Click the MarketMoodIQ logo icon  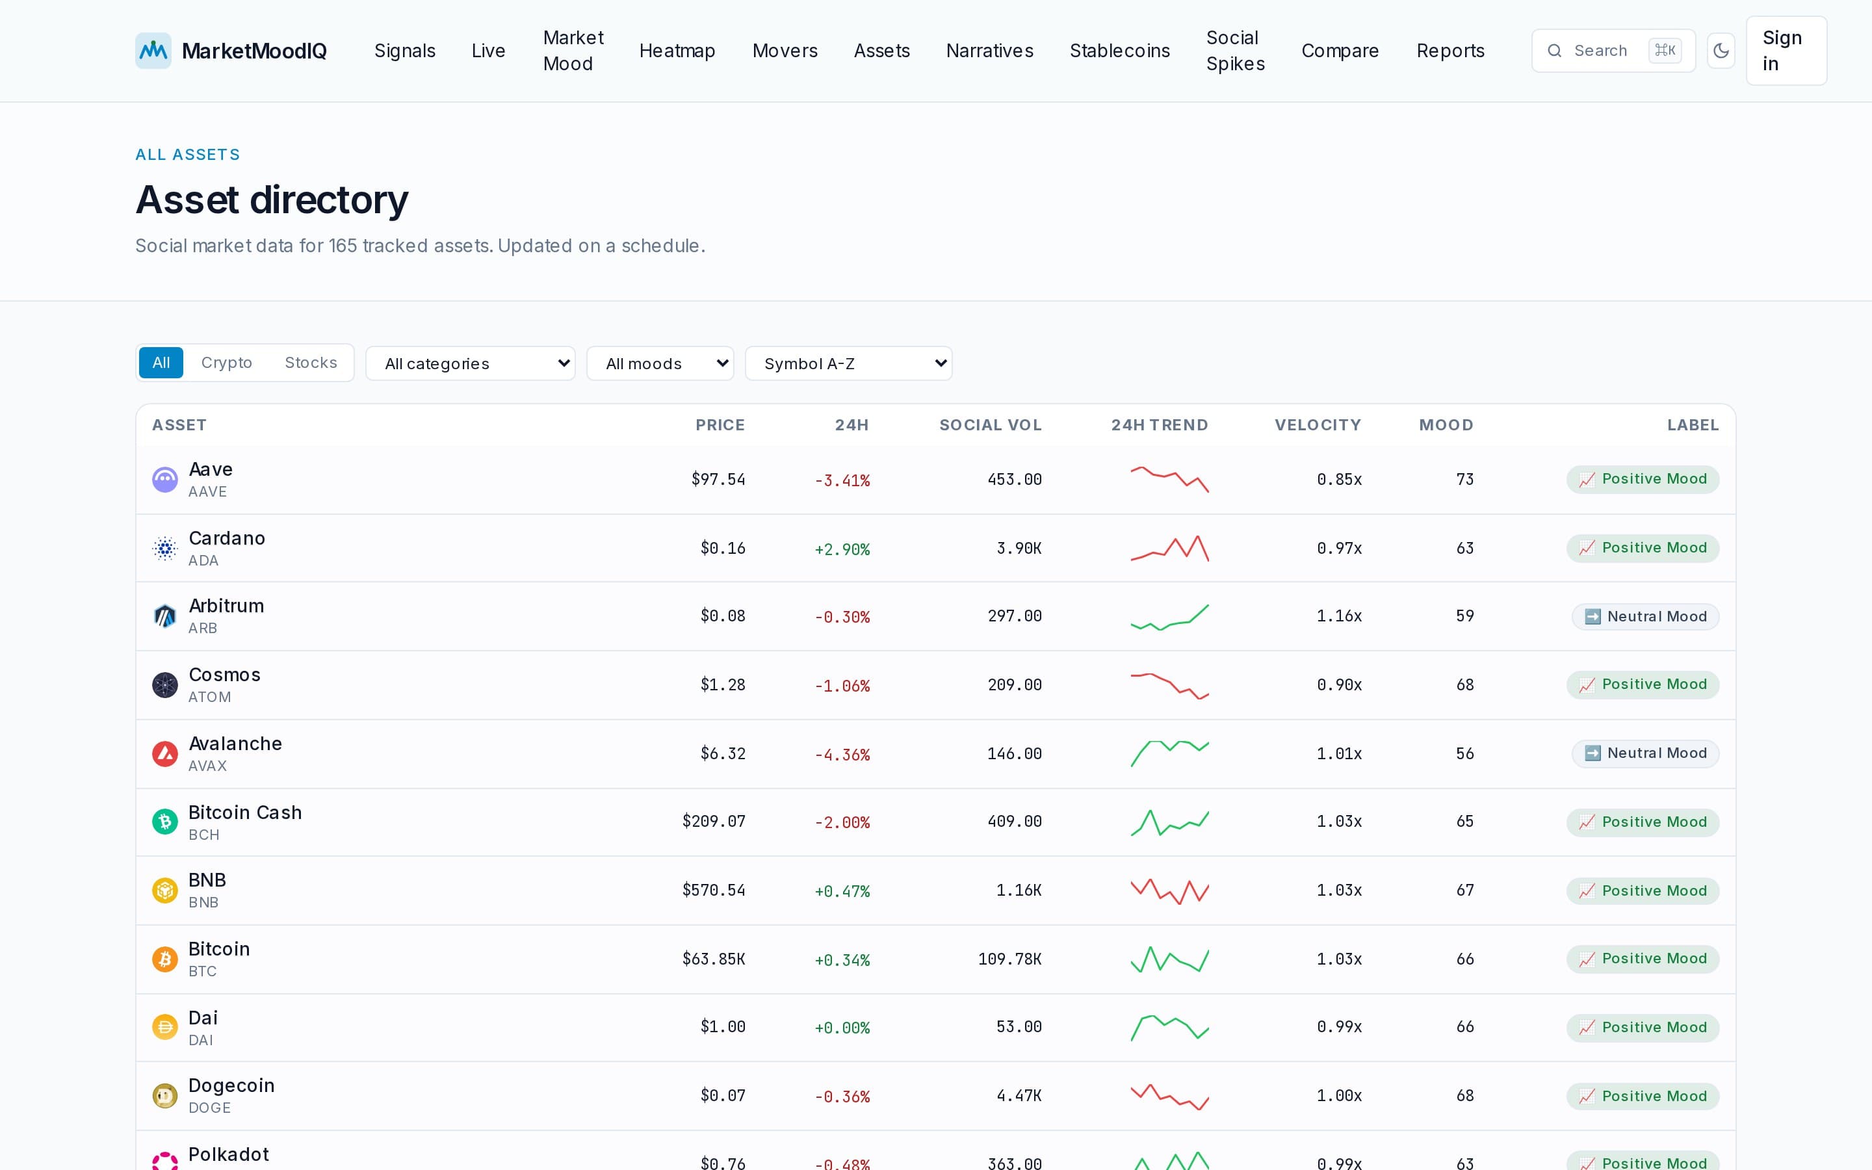click(153, 50)
